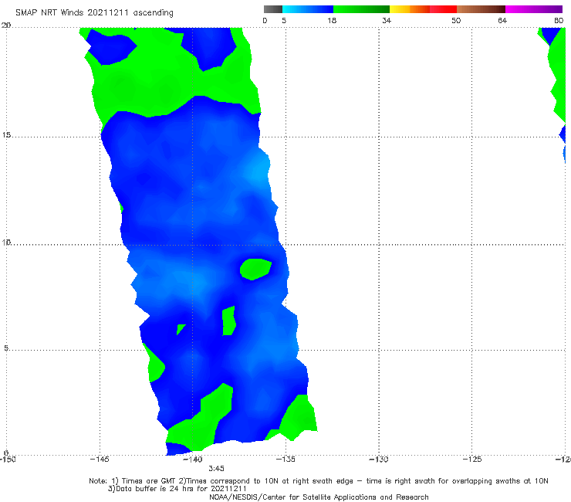Screen dimensions: 571x502
Task: Click the gray segment of the color bar
Action: coord(272,9)
